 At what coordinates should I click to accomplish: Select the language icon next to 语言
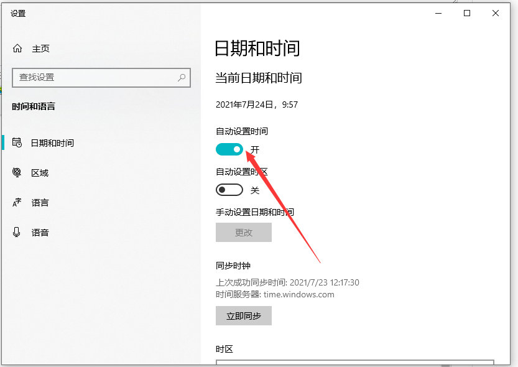[17, 202]
